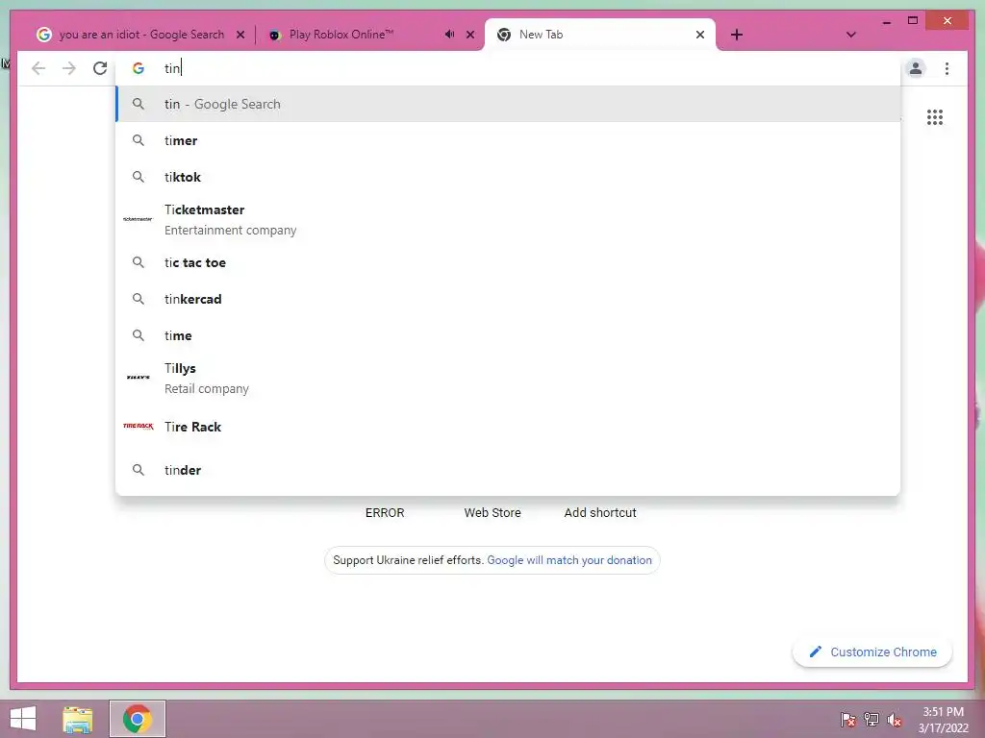
Task: Click Add shortcut
Action: [x=600, y=513]
